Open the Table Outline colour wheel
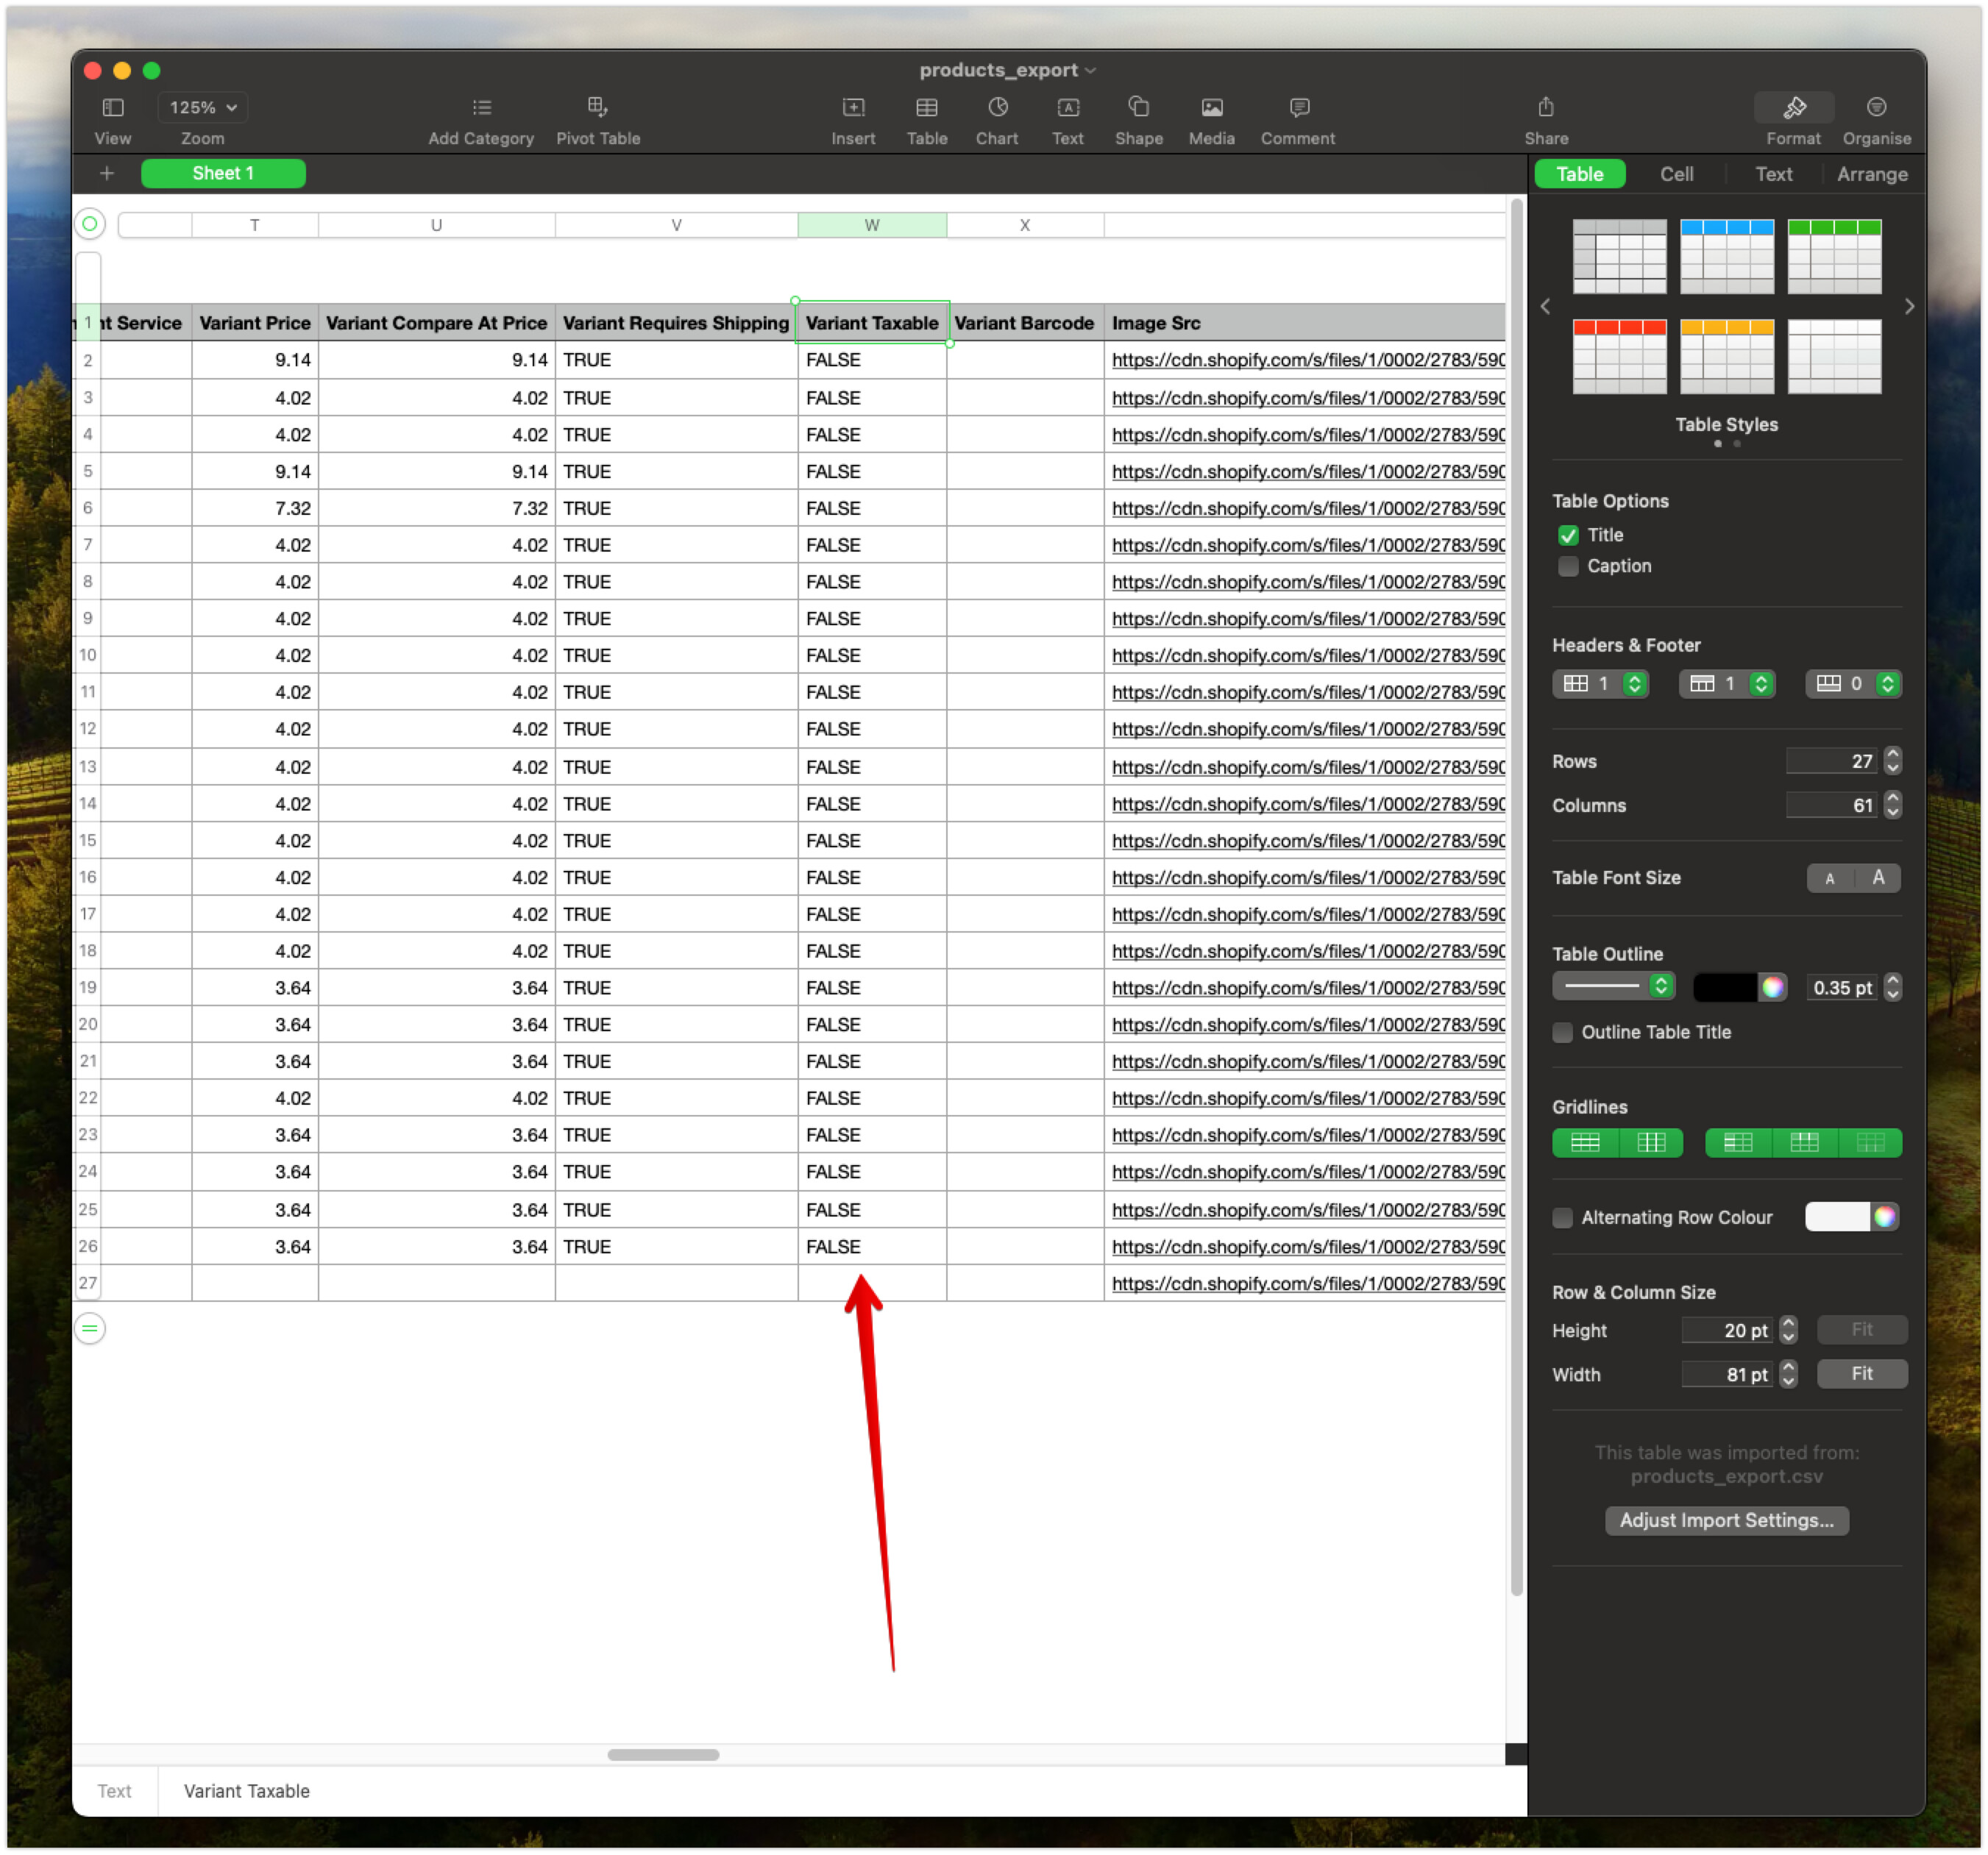This screenshot has width=1988, height=1855. click(x=1772, y=988)
